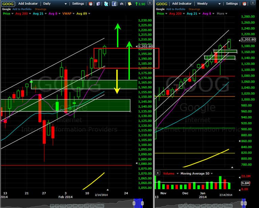Select 5Y range in weekly chart
The width and height of the screenshot is (259, 208).
point(181,206)
